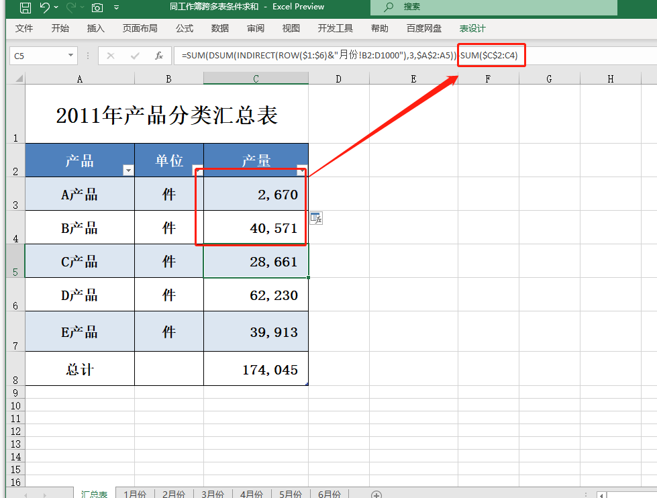The image size is (657, 498).
Task: Select row 8 header
Action: pyautogui.click(x=15, y=368)
